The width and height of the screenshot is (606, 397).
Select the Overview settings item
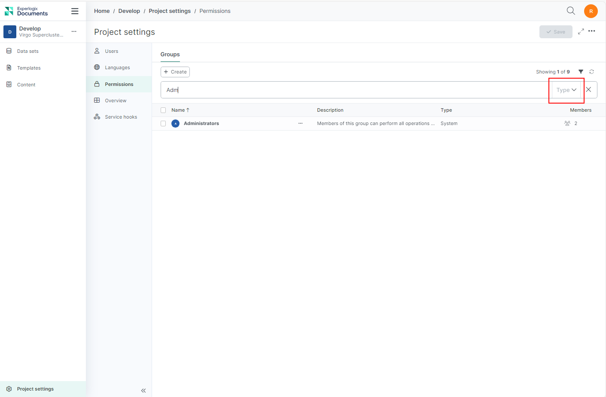tap(119, 101)
